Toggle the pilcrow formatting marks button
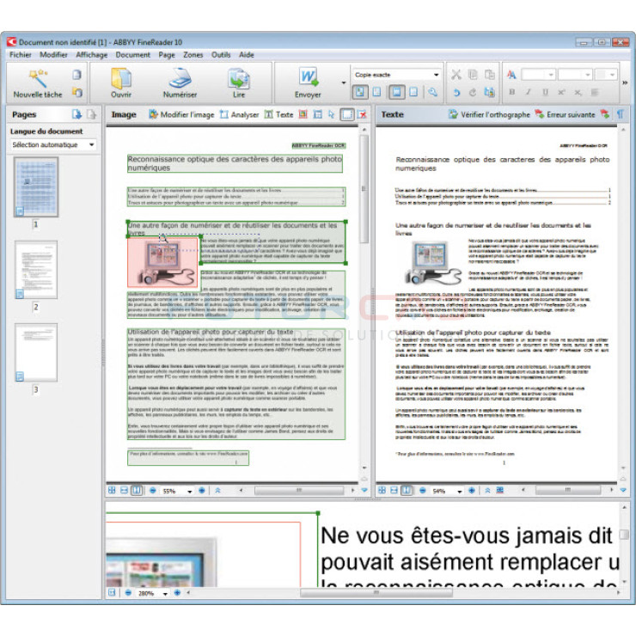 point(620,114)
